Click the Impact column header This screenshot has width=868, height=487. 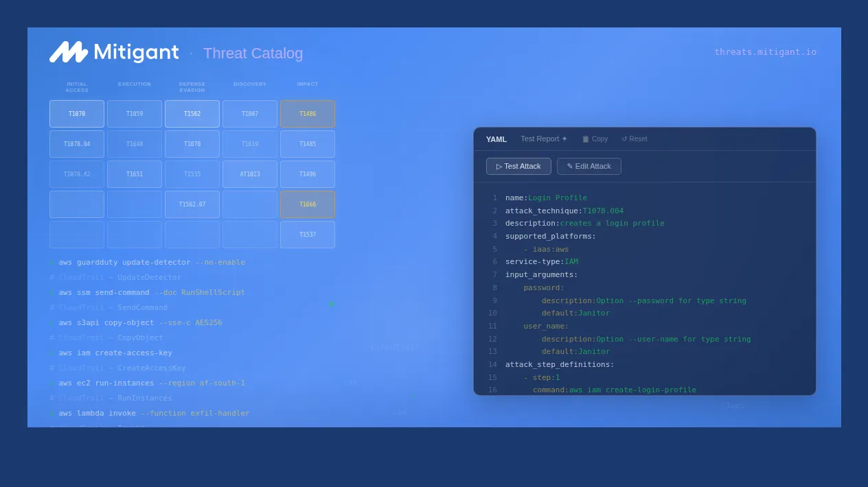pyautogui.click(x=308, y=84)
